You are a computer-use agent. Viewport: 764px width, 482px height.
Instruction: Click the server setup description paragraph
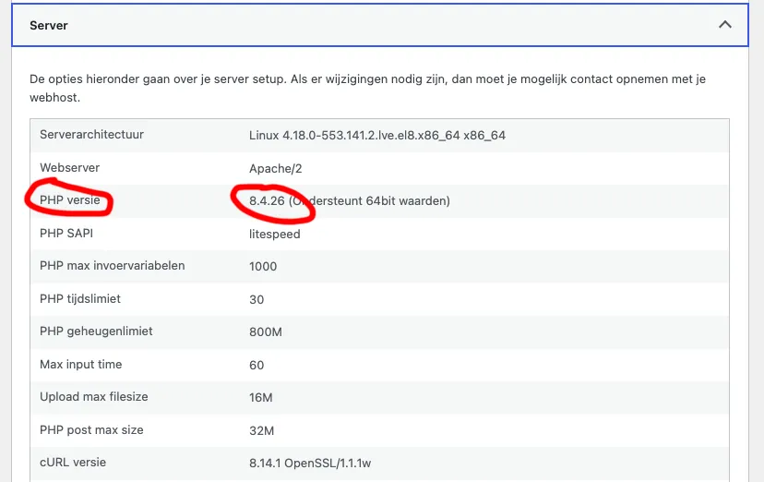click(x=368, y=89)
